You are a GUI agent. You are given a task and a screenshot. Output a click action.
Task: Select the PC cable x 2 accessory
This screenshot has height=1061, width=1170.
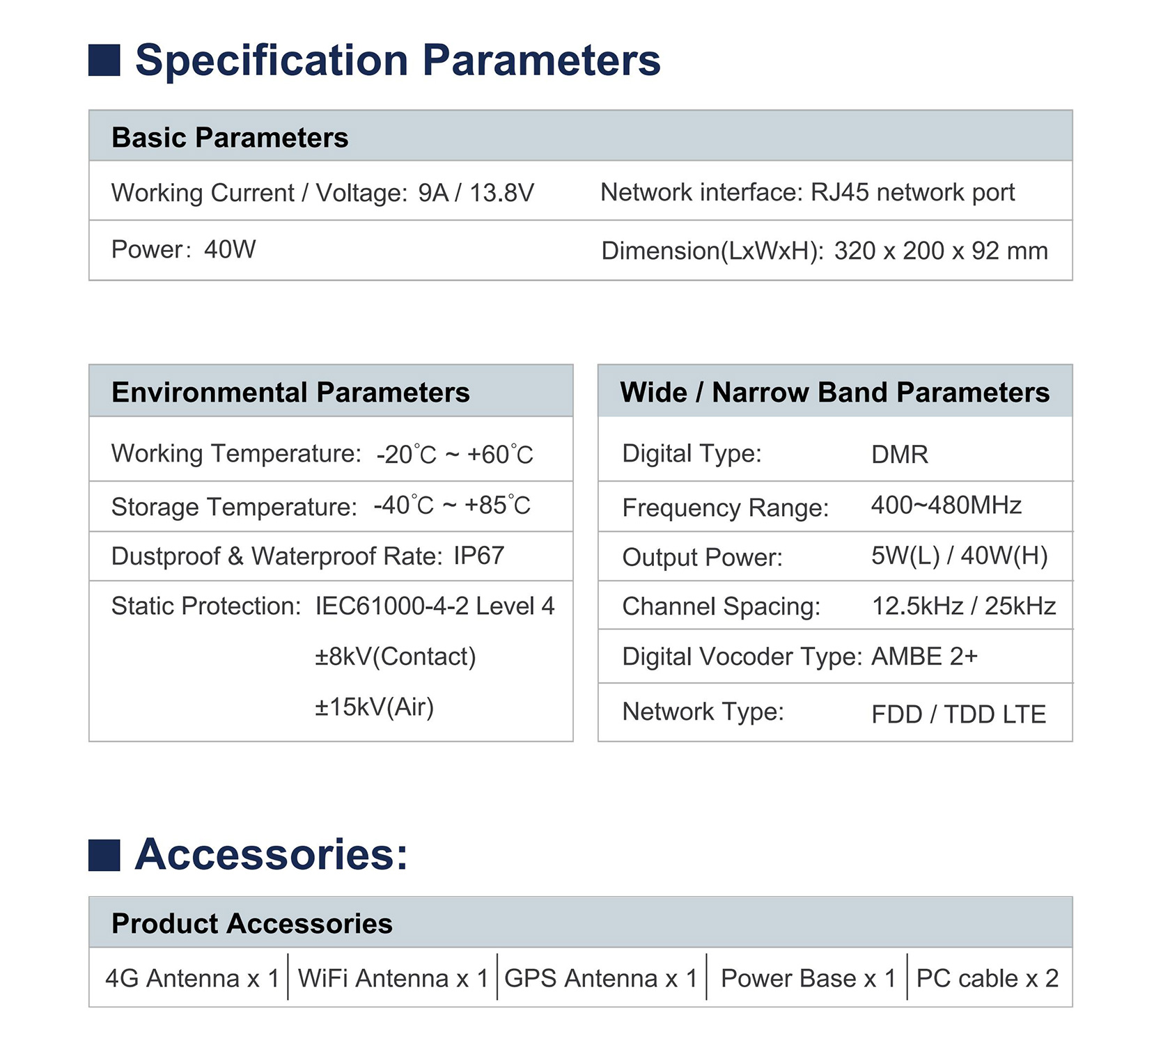pos(987,978)
